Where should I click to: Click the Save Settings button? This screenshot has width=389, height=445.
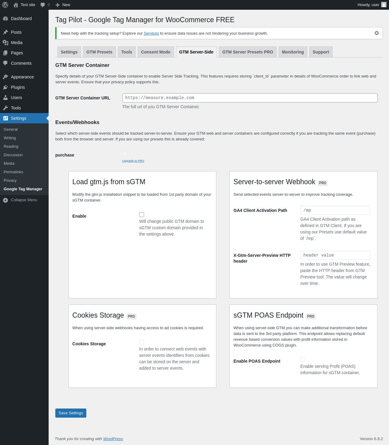point(71,413)
